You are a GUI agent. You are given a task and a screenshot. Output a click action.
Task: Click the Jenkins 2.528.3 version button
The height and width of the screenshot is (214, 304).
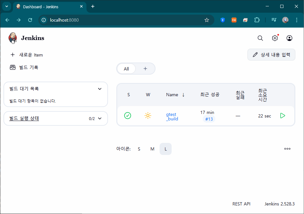coord(279,204)
